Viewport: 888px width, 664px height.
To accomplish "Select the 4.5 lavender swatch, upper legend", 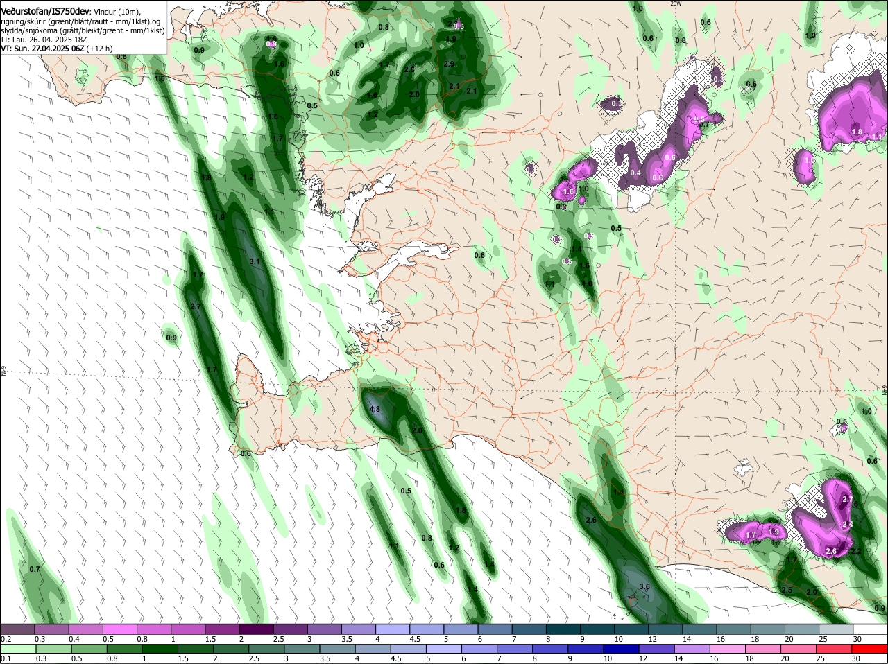I will click(x=427, y=629).
